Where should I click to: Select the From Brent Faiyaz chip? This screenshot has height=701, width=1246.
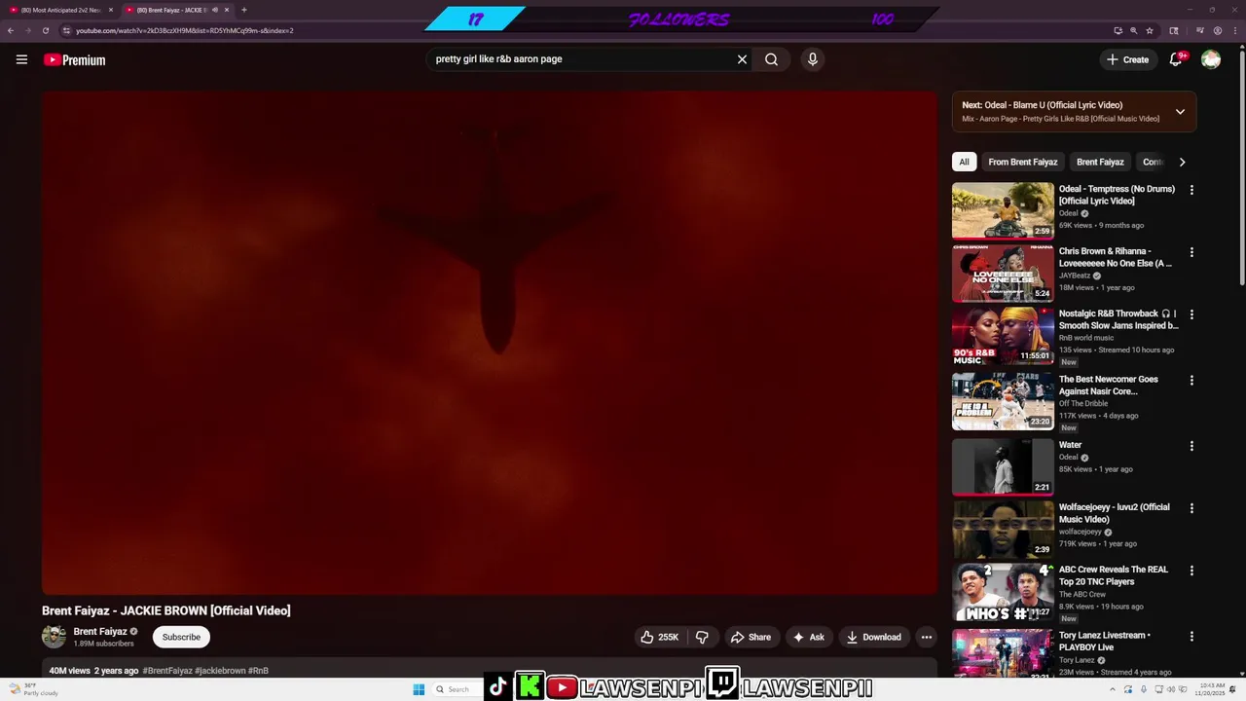pyautogui.click(x=1022, y=162)
